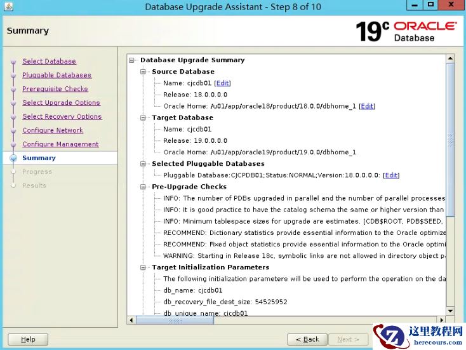
Task: Maximize the Database Upgrade Assistant window
Action: pyautogui.click(x=430, y=4)
